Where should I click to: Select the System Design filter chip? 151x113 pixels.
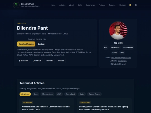(x=94, y=94)
